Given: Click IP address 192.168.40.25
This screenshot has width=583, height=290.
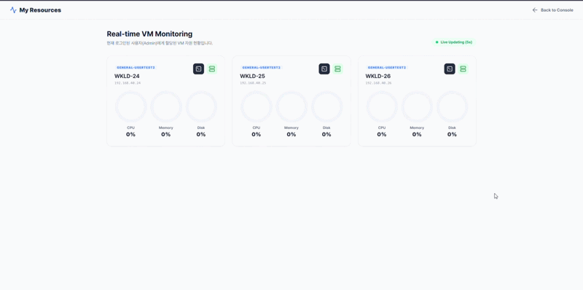Looking at the screenshot, I should point(253,83).
